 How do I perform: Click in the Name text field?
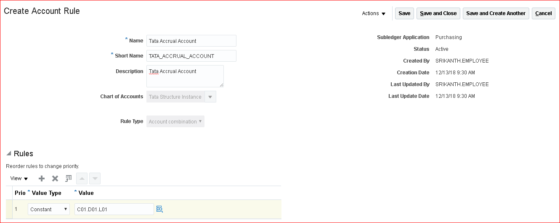(x=191, y=41)
